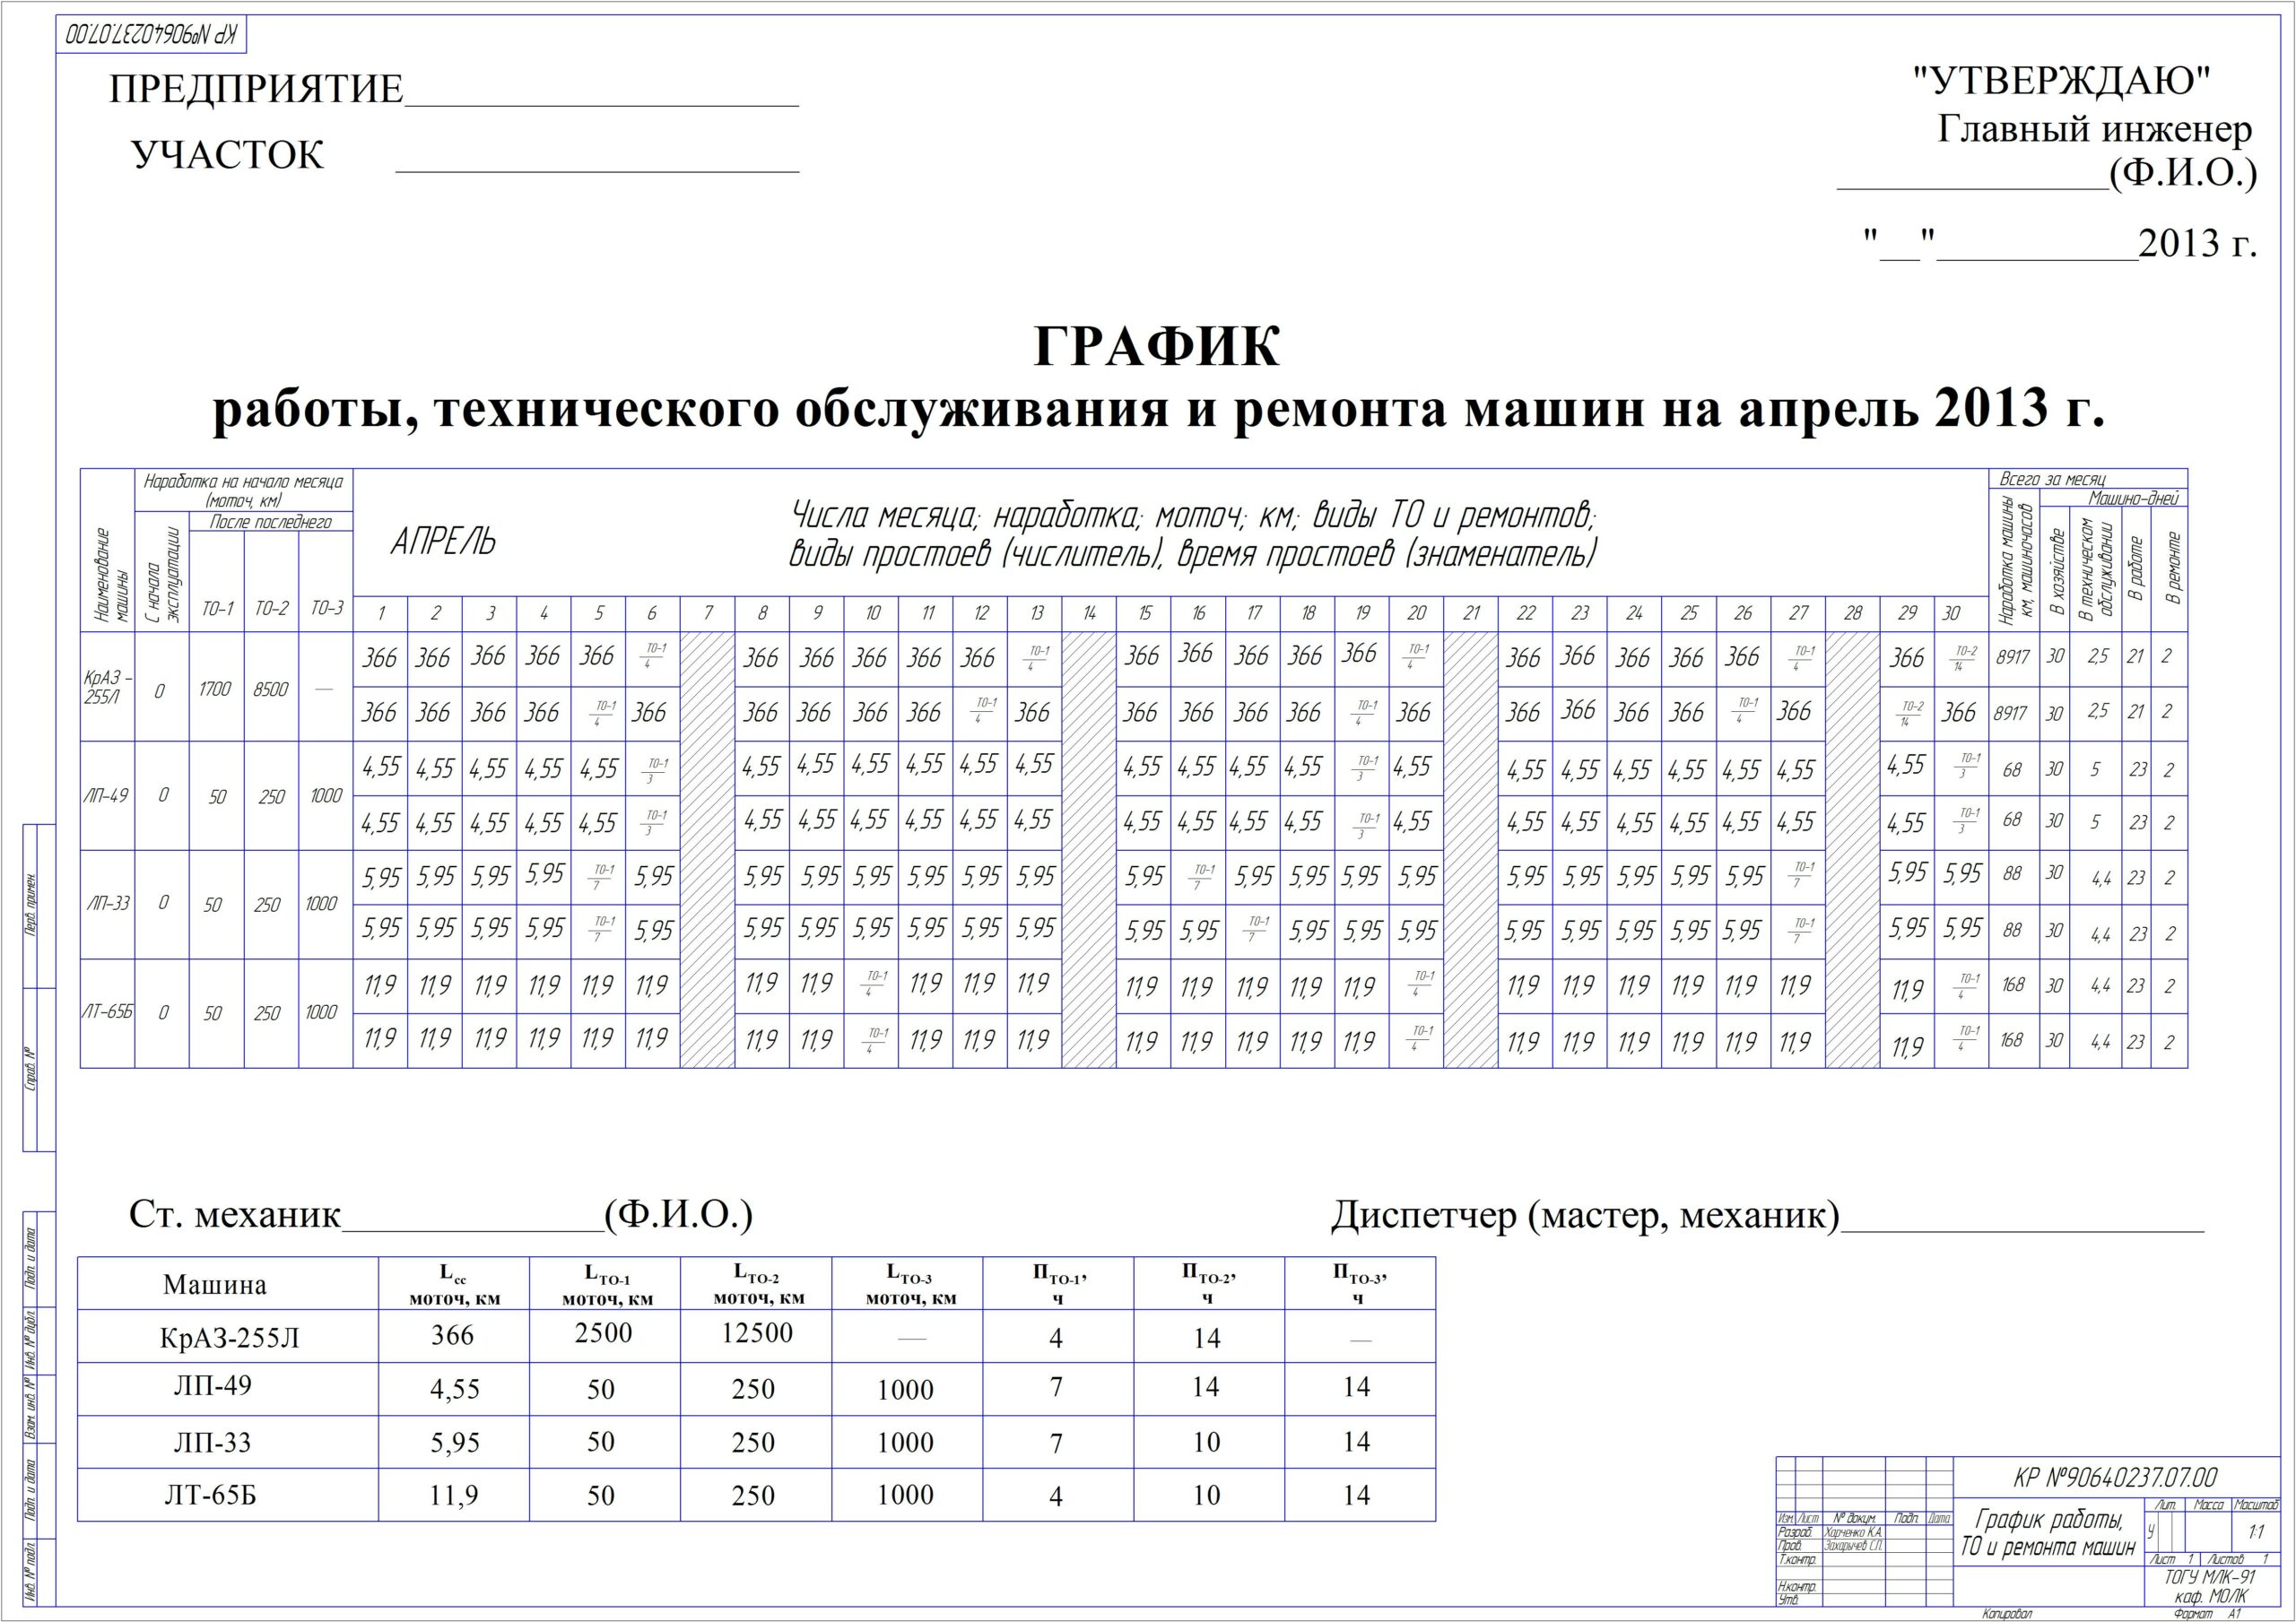Click "11,9" in lower table Lcc column
This screenshot has height=1622, width=2296.
[454, 1496]
